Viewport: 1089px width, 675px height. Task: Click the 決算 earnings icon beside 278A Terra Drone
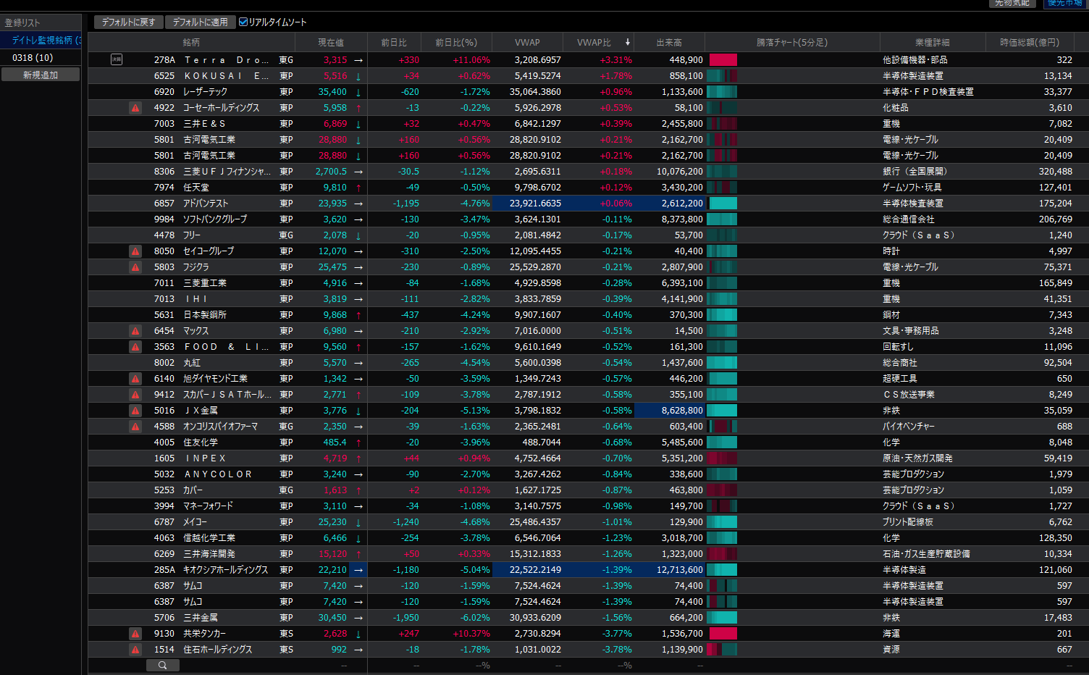[x=117, y=60]
